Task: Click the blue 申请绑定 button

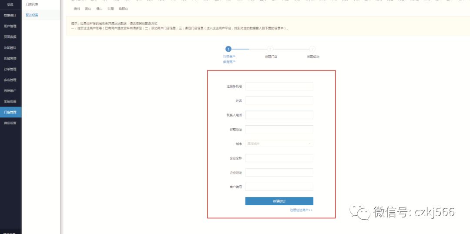Action: (x=279, y=201)
